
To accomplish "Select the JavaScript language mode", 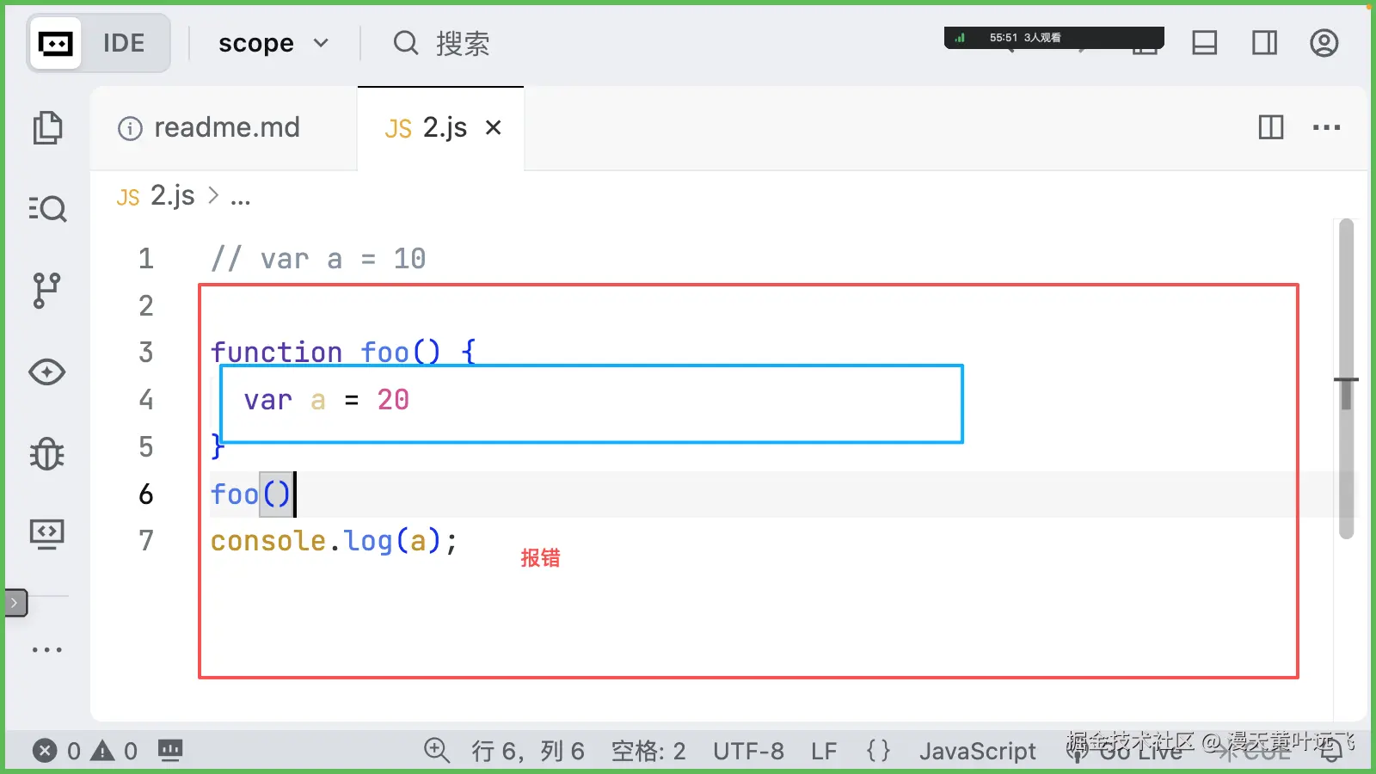I will click(977, 750).
